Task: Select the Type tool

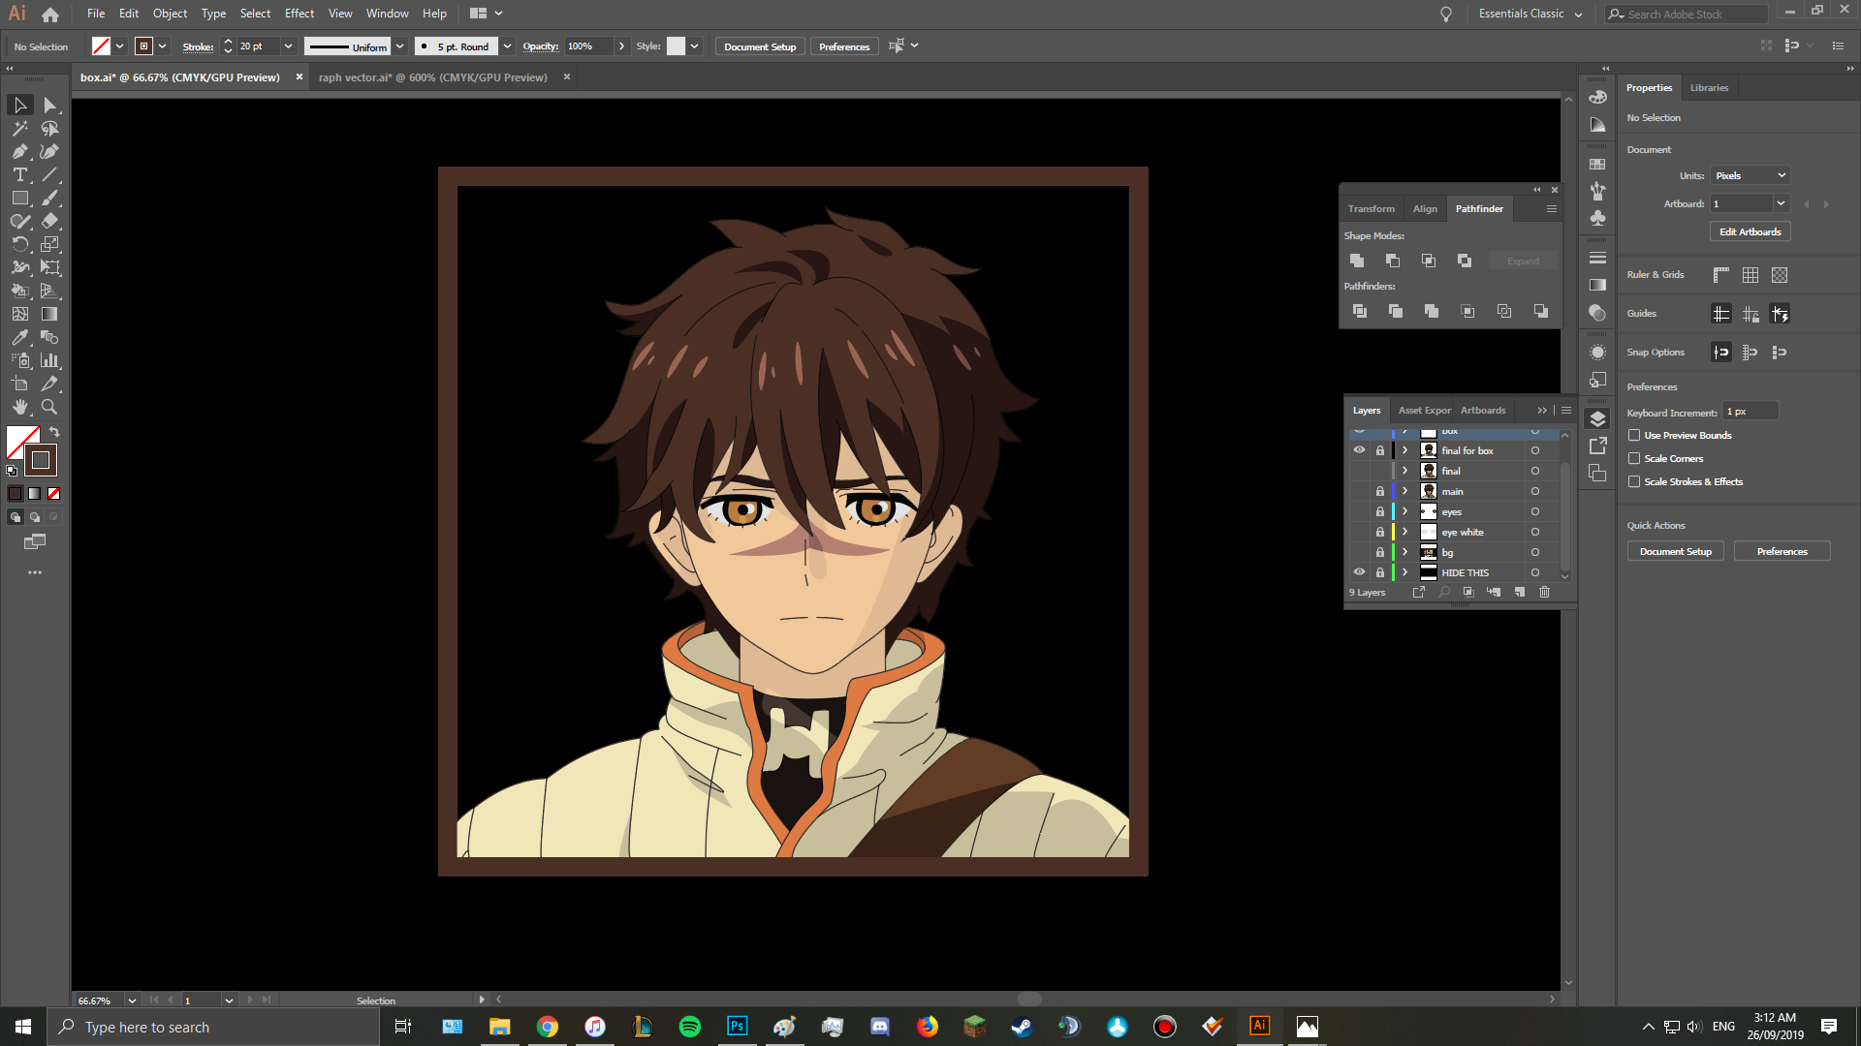Action: (x=19, y=174)
